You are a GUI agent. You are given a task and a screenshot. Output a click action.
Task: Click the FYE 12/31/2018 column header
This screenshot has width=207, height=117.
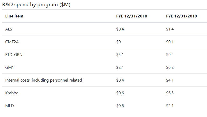click(x=132, y=16)
